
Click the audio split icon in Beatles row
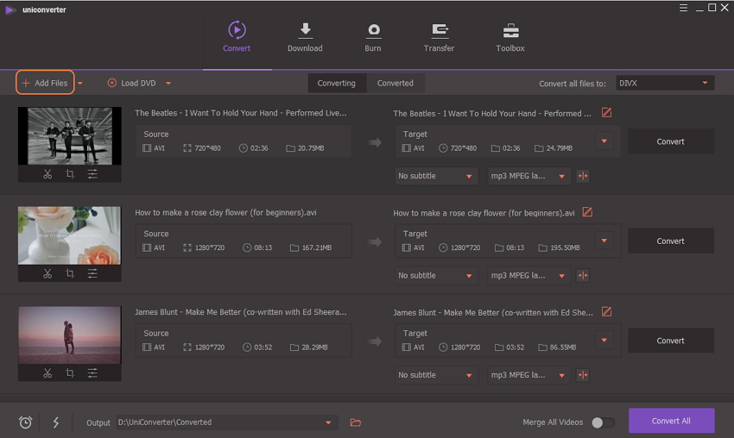click(x=583, y=176)
